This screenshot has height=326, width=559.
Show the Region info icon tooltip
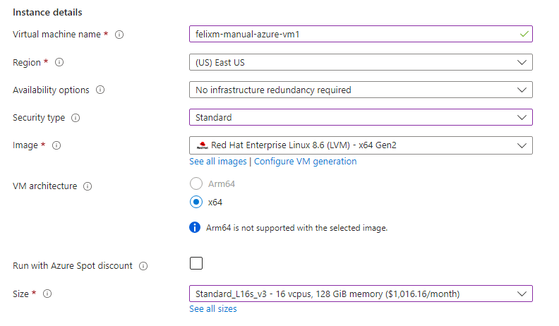(x=59, y=62)
